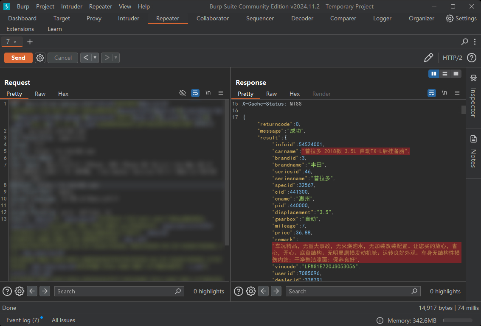This screenshot has height=326, width=481.
Task: Open the Learn tab
Action: (55, 29)
